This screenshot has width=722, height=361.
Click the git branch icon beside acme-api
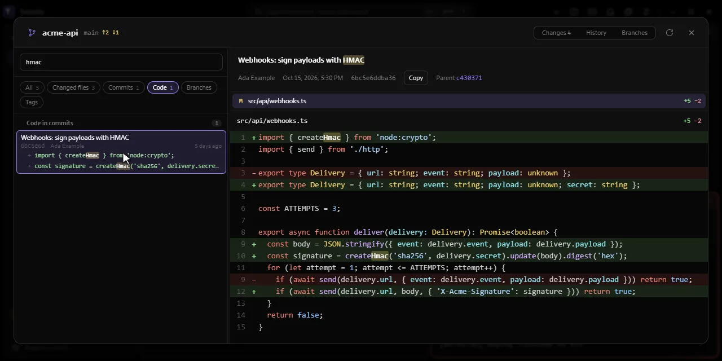pyautogui.click(x=32, y=33)
